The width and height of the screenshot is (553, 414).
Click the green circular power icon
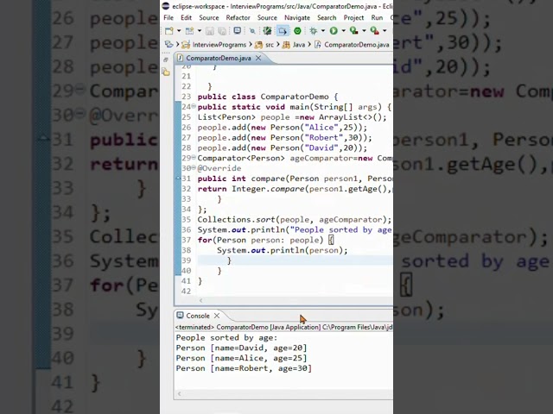pyautogui.click(x=297, y=31)
